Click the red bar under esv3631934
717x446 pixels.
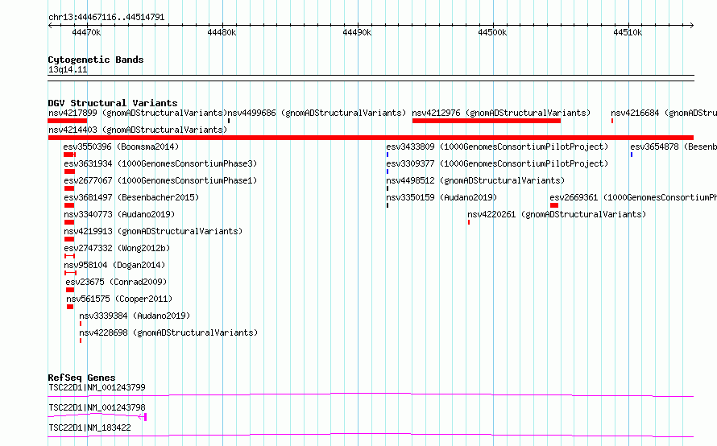coord(69,171)
